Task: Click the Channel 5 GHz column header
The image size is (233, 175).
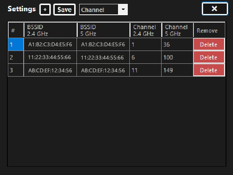Action: [177, 30]
